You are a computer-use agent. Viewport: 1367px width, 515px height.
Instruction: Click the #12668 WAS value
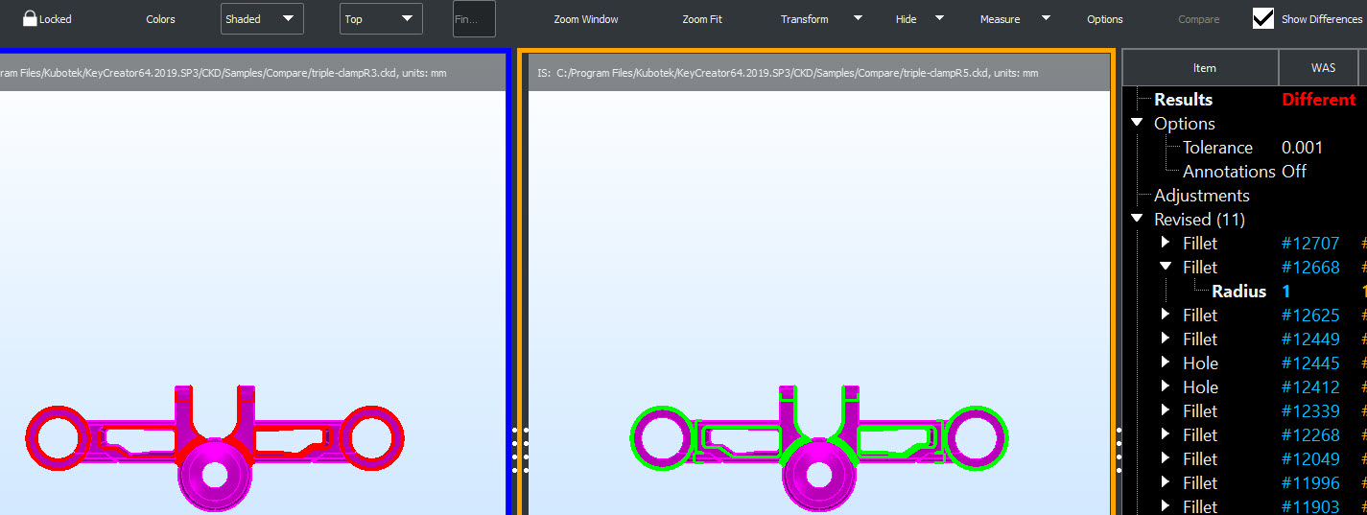point(1310,268)
